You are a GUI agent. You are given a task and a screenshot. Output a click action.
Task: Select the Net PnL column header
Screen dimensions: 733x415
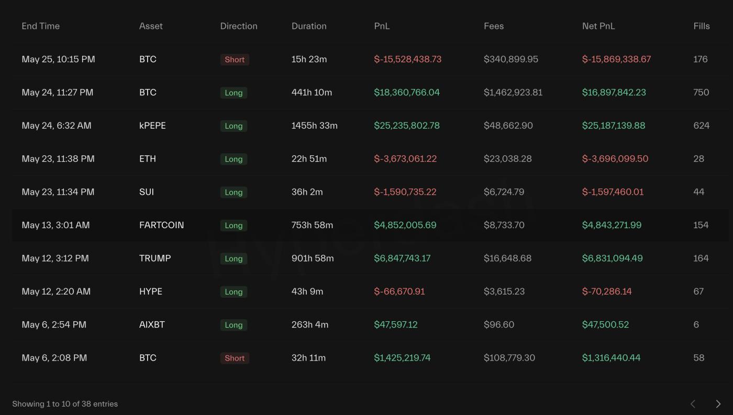pyautogui.click(x=599, y=26)
